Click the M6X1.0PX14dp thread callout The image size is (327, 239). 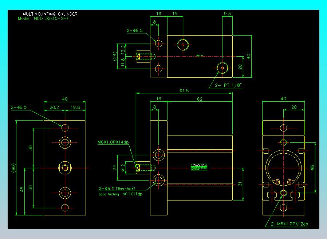[x=113, y=142]
